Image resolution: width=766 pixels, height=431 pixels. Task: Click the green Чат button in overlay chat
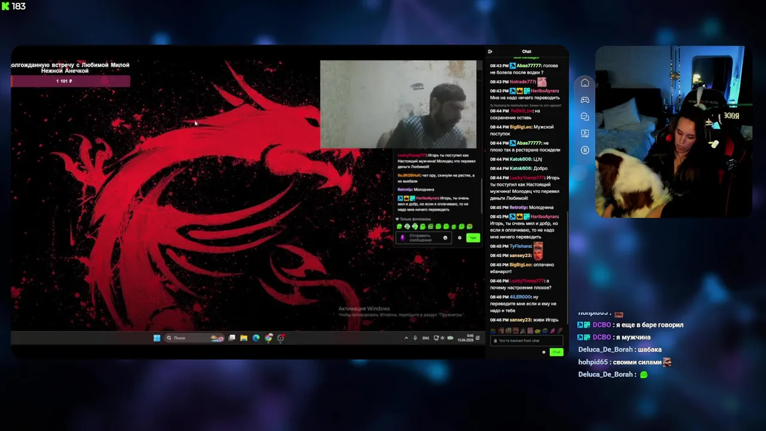473,238
